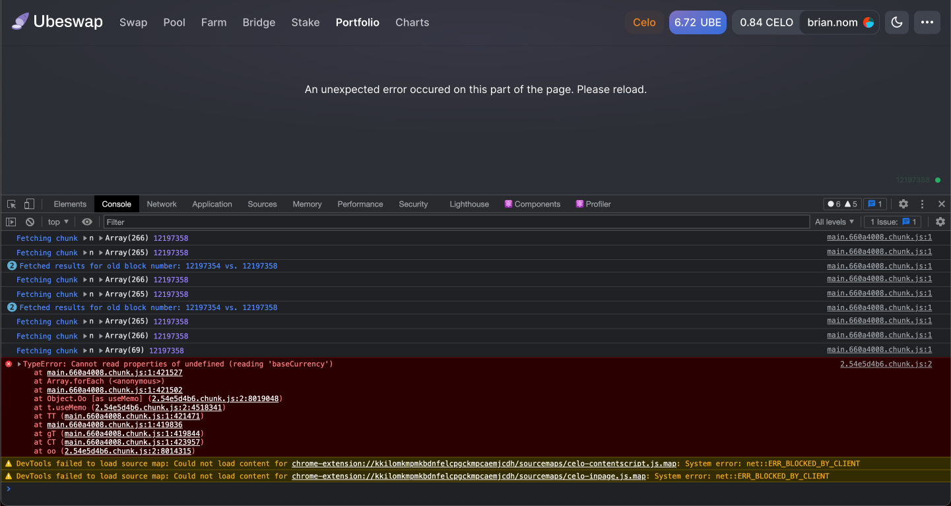The width and height of the screenshot is (951, 506).
Task: Open the Application tab
Action: 212,204
